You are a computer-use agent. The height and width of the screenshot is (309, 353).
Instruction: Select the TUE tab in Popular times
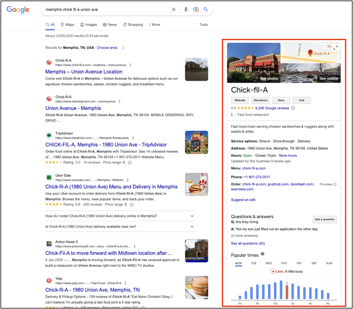pos(254,263)
